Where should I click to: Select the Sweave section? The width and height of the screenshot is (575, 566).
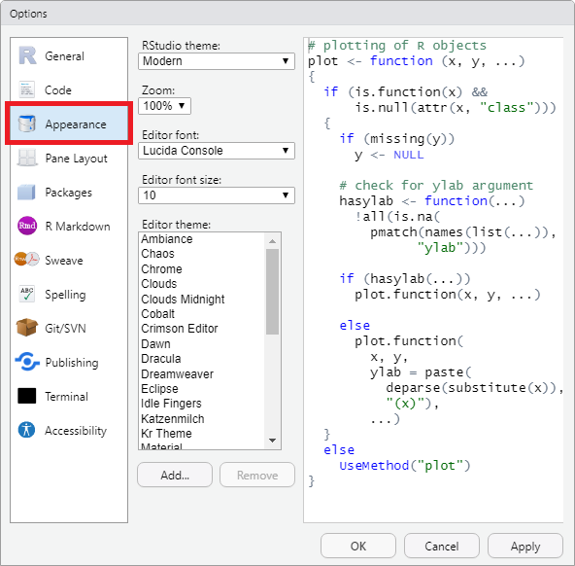point(69,261)
